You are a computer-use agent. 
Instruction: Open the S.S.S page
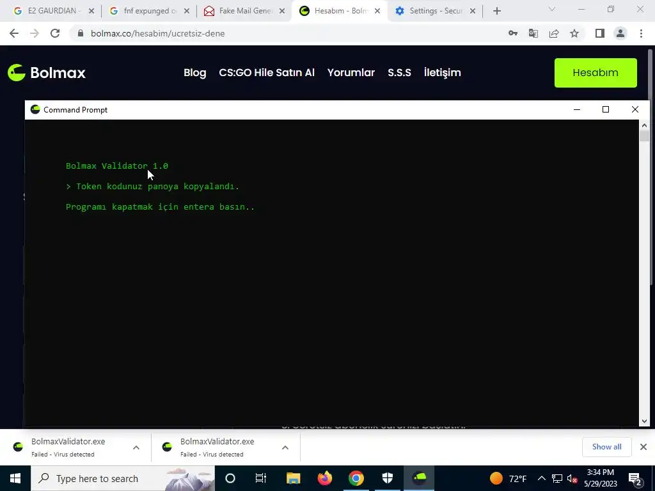[399, 73]
